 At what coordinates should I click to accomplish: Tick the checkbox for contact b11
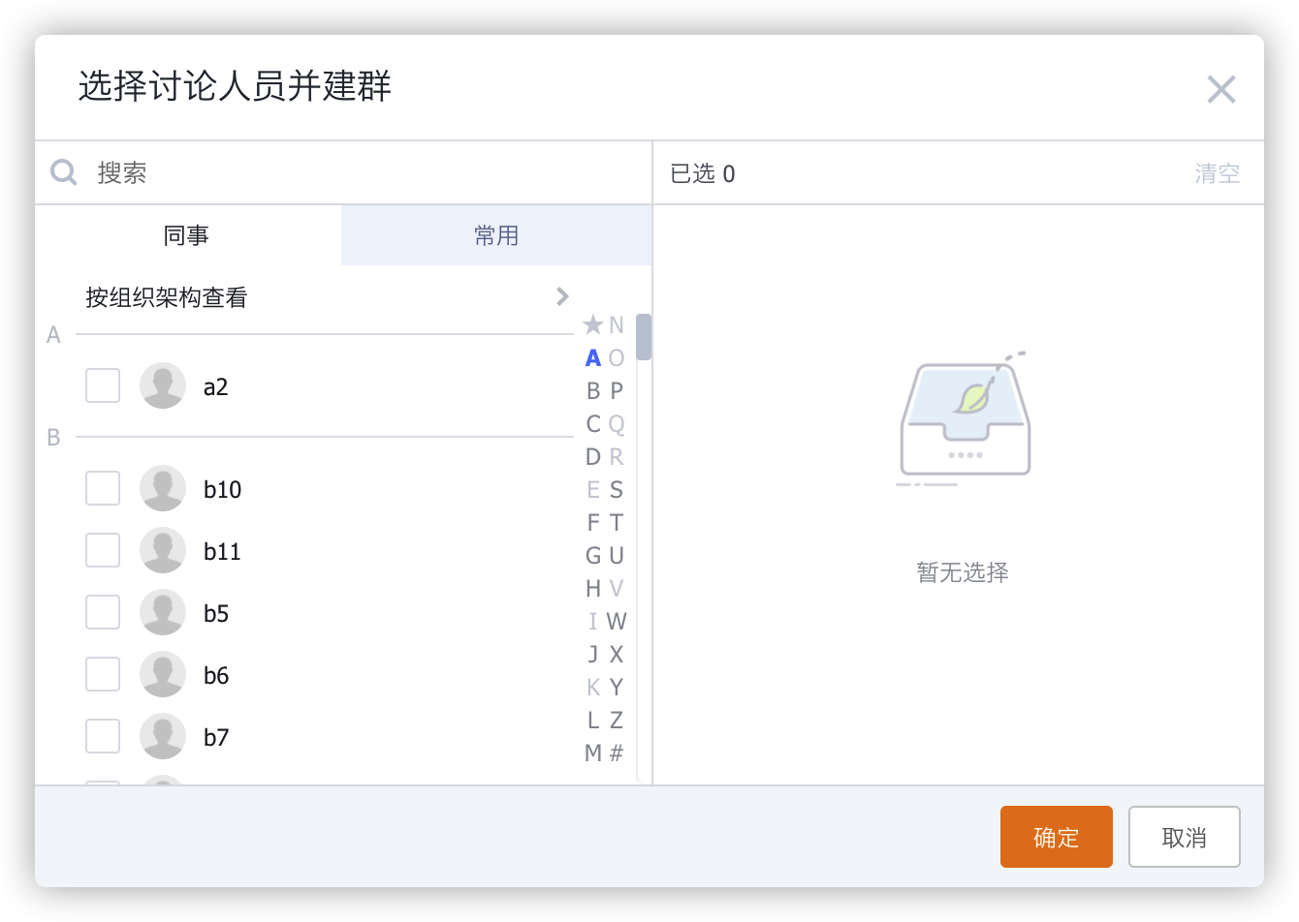(x=103, y=550)
